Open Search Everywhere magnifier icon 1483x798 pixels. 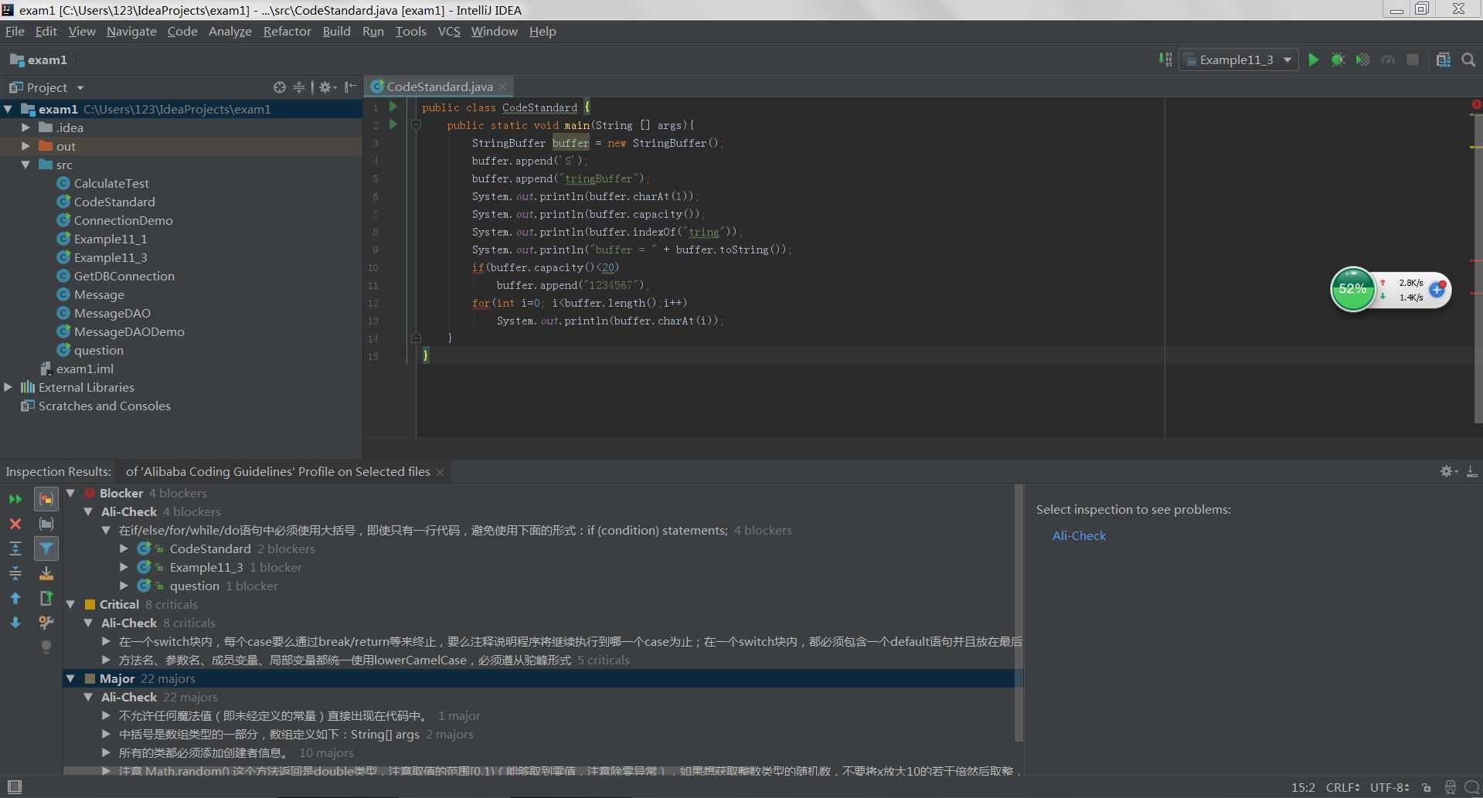pos(1468,59)
